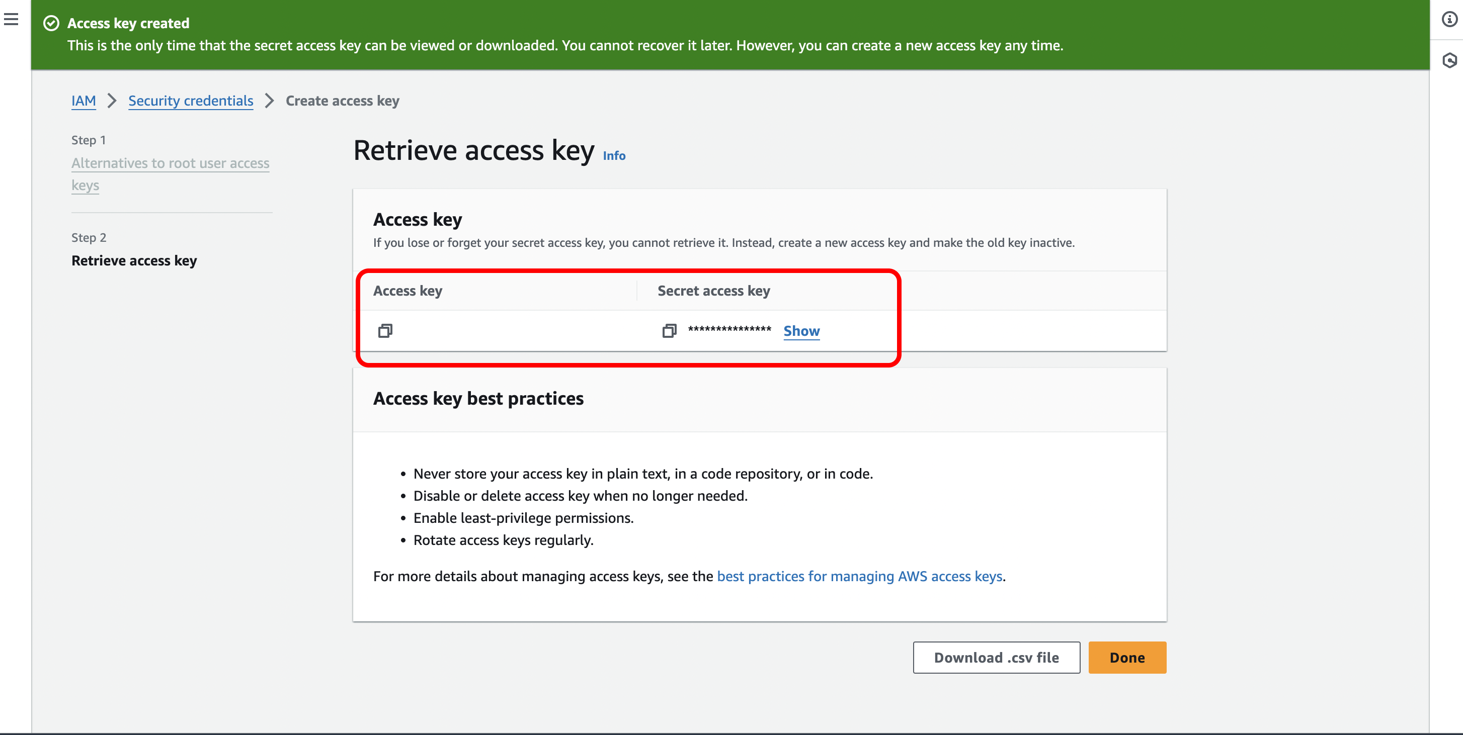Click the hexagon settings icon on right
The width and height of the screenshot is (1463, 735).
click(1449, 60)
